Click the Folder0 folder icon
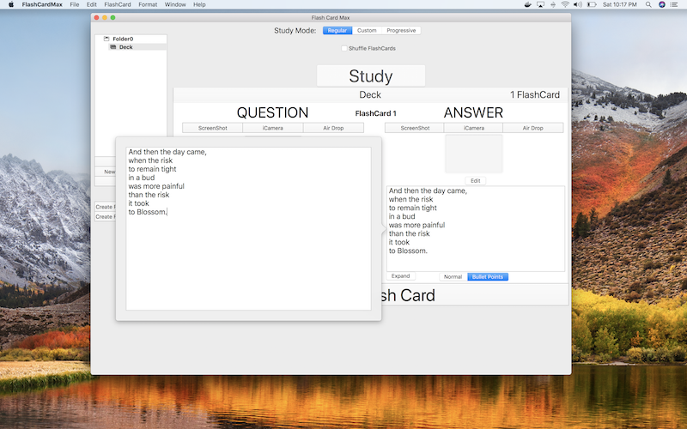 [x=106, y=39]
